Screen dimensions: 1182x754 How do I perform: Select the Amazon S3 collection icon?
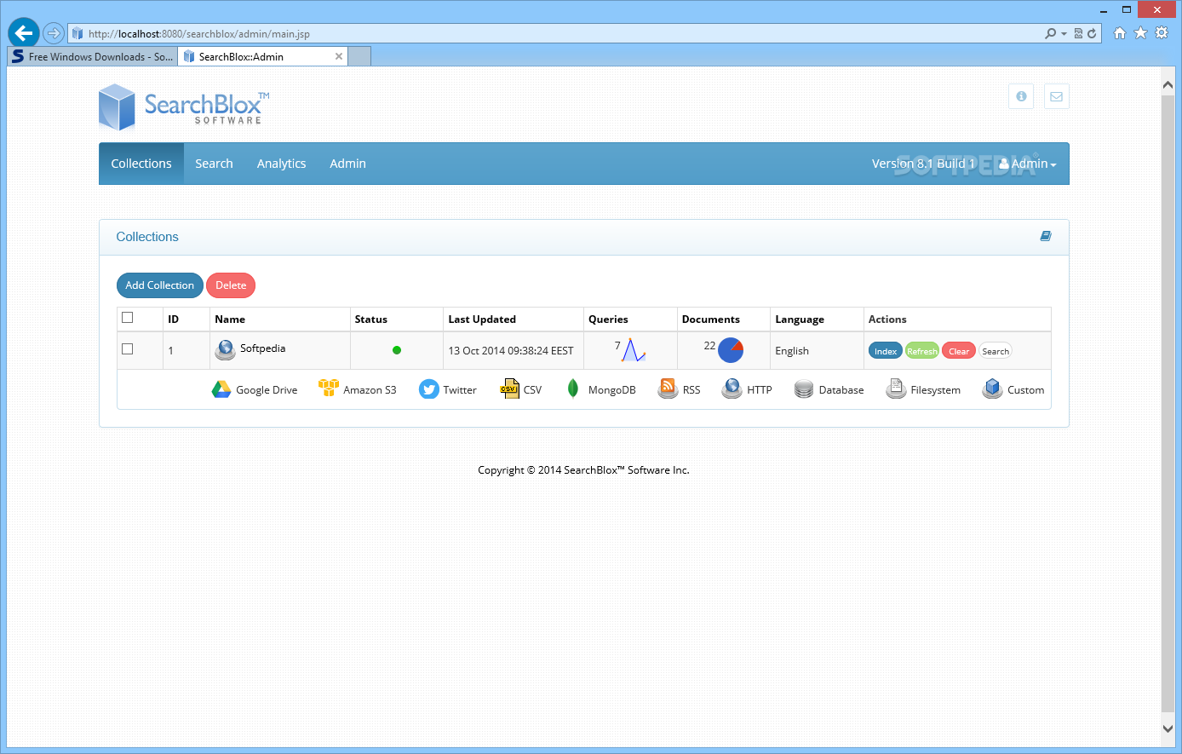point(329,389)
